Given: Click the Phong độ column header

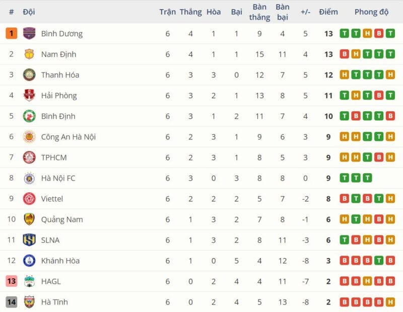Looking at the screenshot, I should (371, 12).
